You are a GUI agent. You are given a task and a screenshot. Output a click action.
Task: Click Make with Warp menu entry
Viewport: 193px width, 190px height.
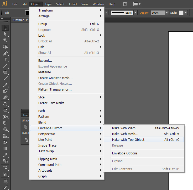[125, 128]
